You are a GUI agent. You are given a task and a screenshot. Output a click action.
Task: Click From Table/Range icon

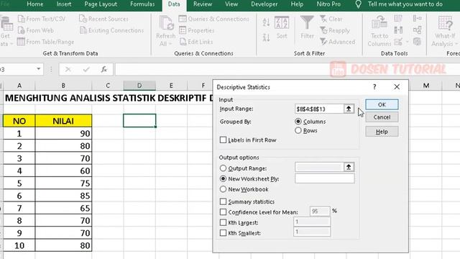click(21, 42)
